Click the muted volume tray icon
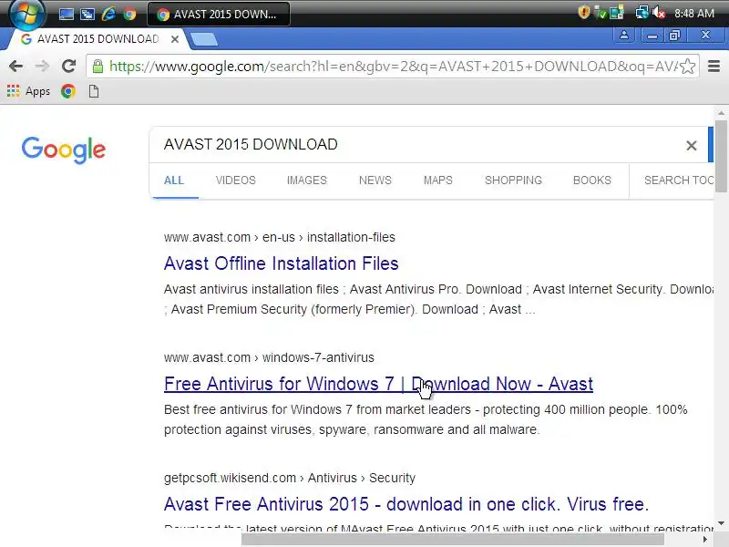Screen dimensions: 729x547 tap(659, 13)
